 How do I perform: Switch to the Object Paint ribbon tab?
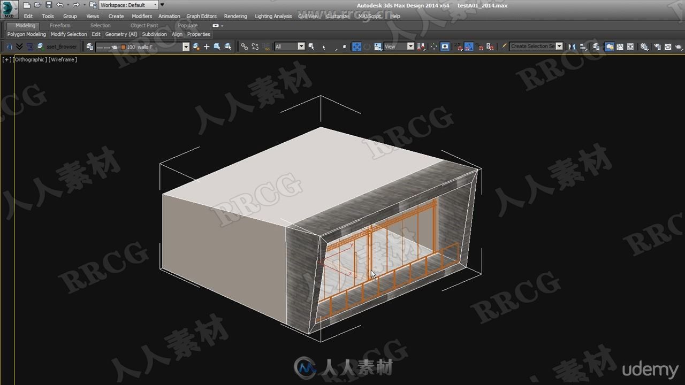click(x=144, y=26)
